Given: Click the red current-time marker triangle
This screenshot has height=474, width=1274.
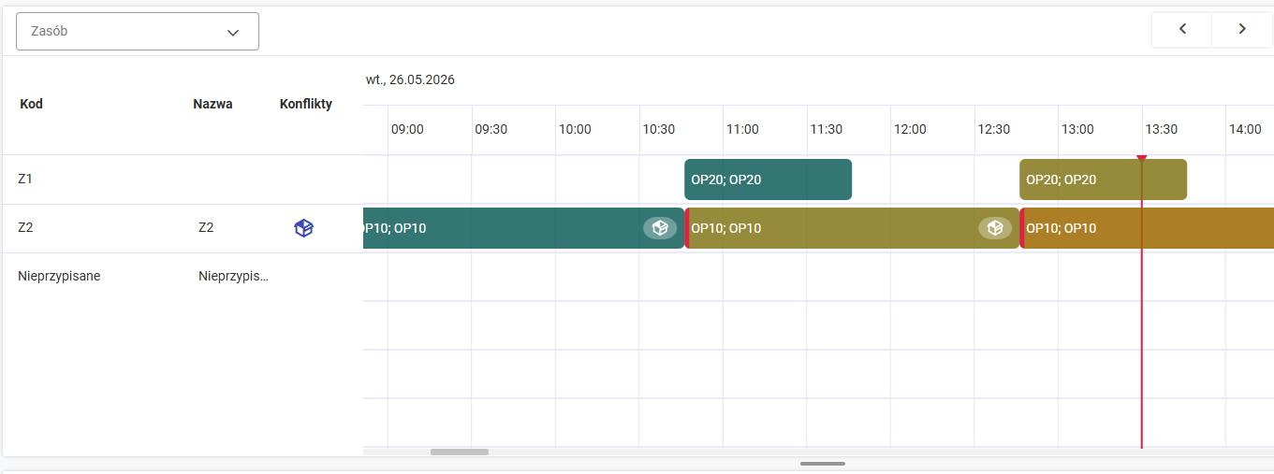Looking at the screenshot, I should pos(1141,158).
